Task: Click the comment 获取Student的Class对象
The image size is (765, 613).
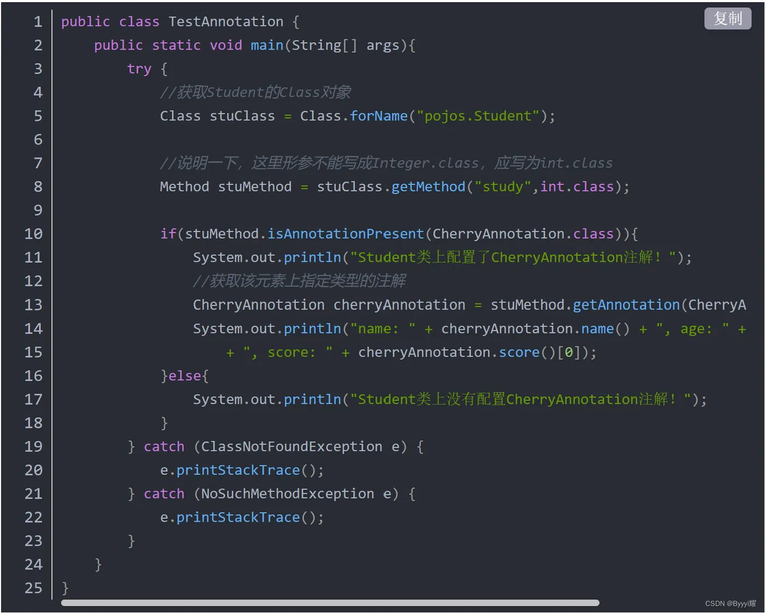Action: click(255, 92)
